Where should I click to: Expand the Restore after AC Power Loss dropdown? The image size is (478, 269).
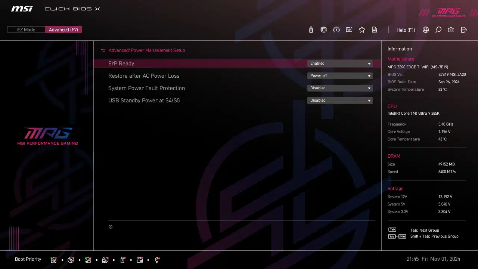(340, 76)
